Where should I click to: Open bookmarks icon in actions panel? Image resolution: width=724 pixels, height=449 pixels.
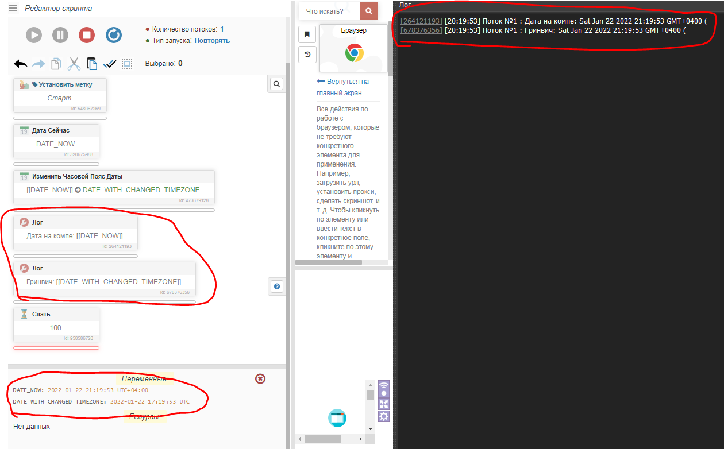[307, 34]
